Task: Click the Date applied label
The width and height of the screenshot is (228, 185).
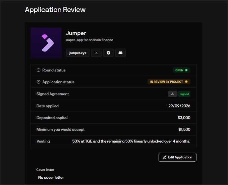Action: click(48, 106)
